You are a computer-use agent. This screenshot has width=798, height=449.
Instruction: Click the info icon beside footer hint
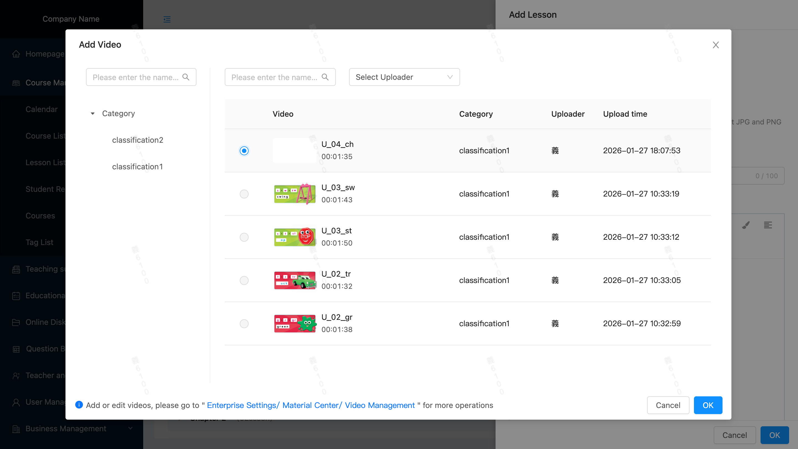[x=79, y=405]
